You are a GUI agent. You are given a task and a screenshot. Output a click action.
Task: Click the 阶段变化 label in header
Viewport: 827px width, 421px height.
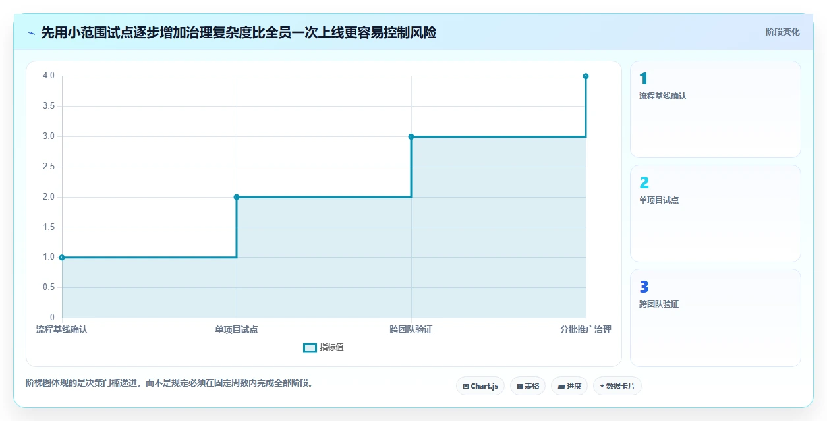click(783, 32)
